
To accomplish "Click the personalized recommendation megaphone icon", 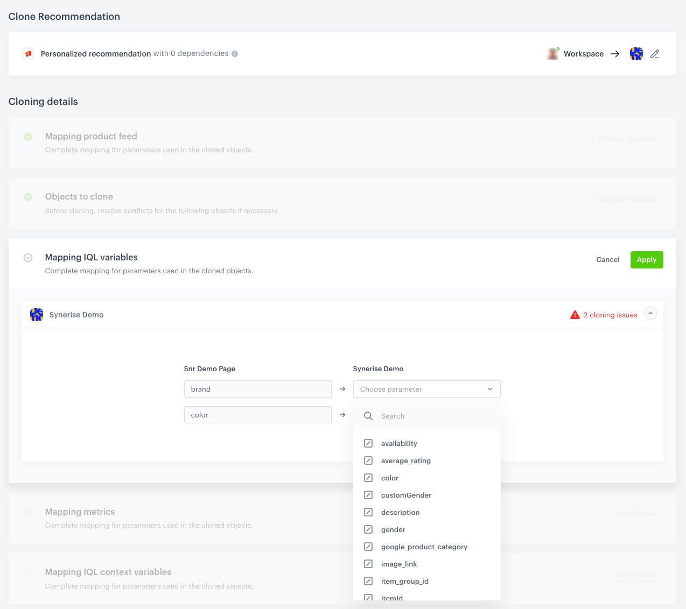I will (27, 53).
